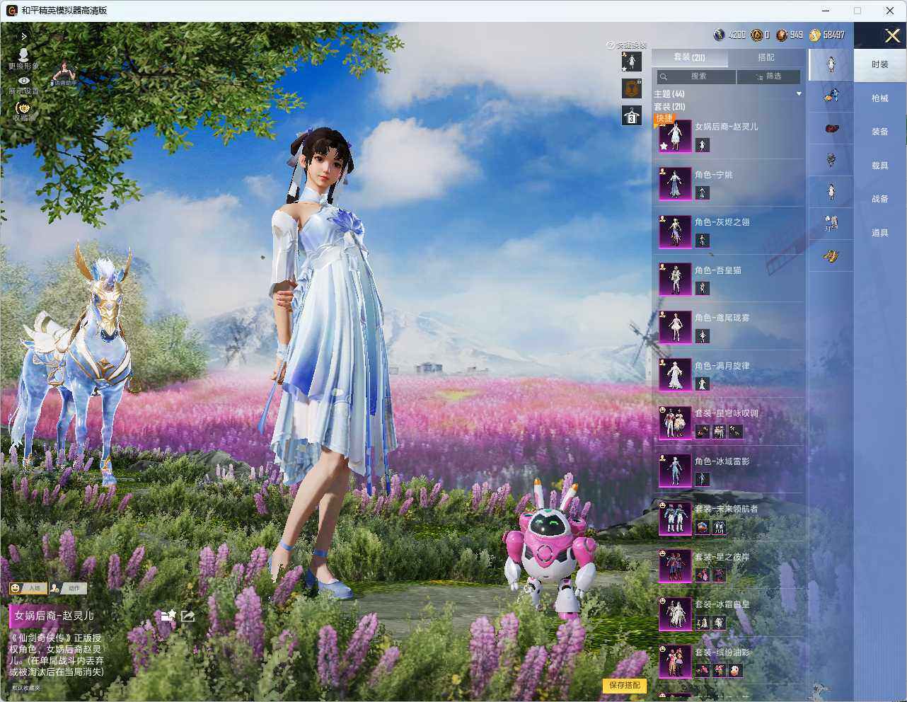Choose the 角色-灰烬之翎 outfit
Screen dimensions: 907x702
coord(729,231)
